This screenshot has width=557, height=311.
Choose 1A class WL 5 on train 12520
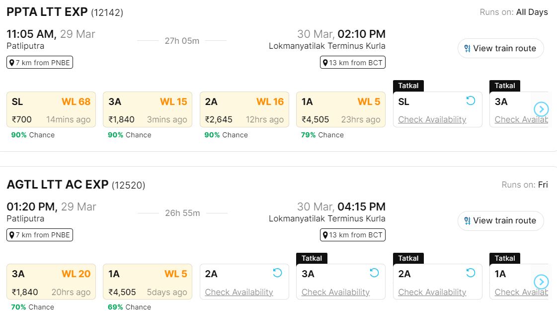148,282
